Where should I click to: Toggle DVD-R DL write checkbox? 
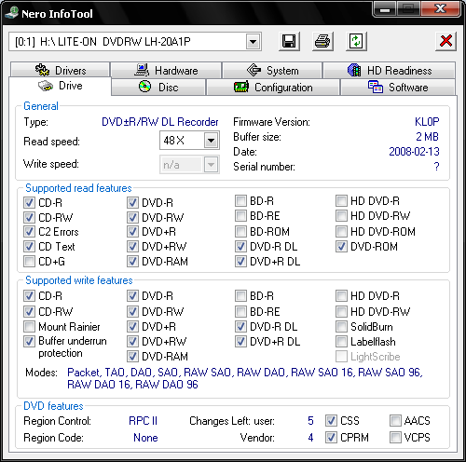(240, 327)
